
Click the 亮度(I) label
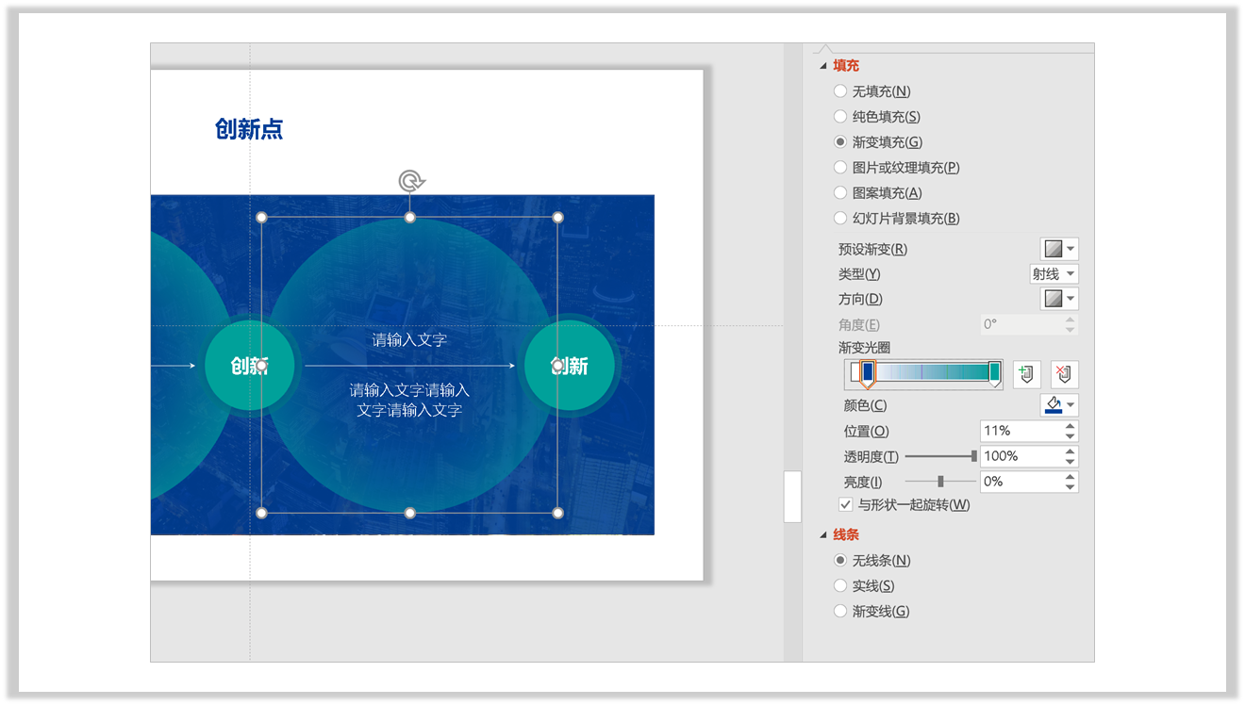(x=862, y=483)
